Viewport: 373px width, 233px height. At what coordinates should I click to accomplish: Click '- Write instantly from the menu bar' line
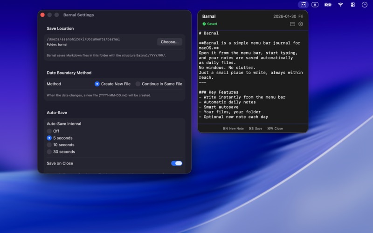coord(242,97)
